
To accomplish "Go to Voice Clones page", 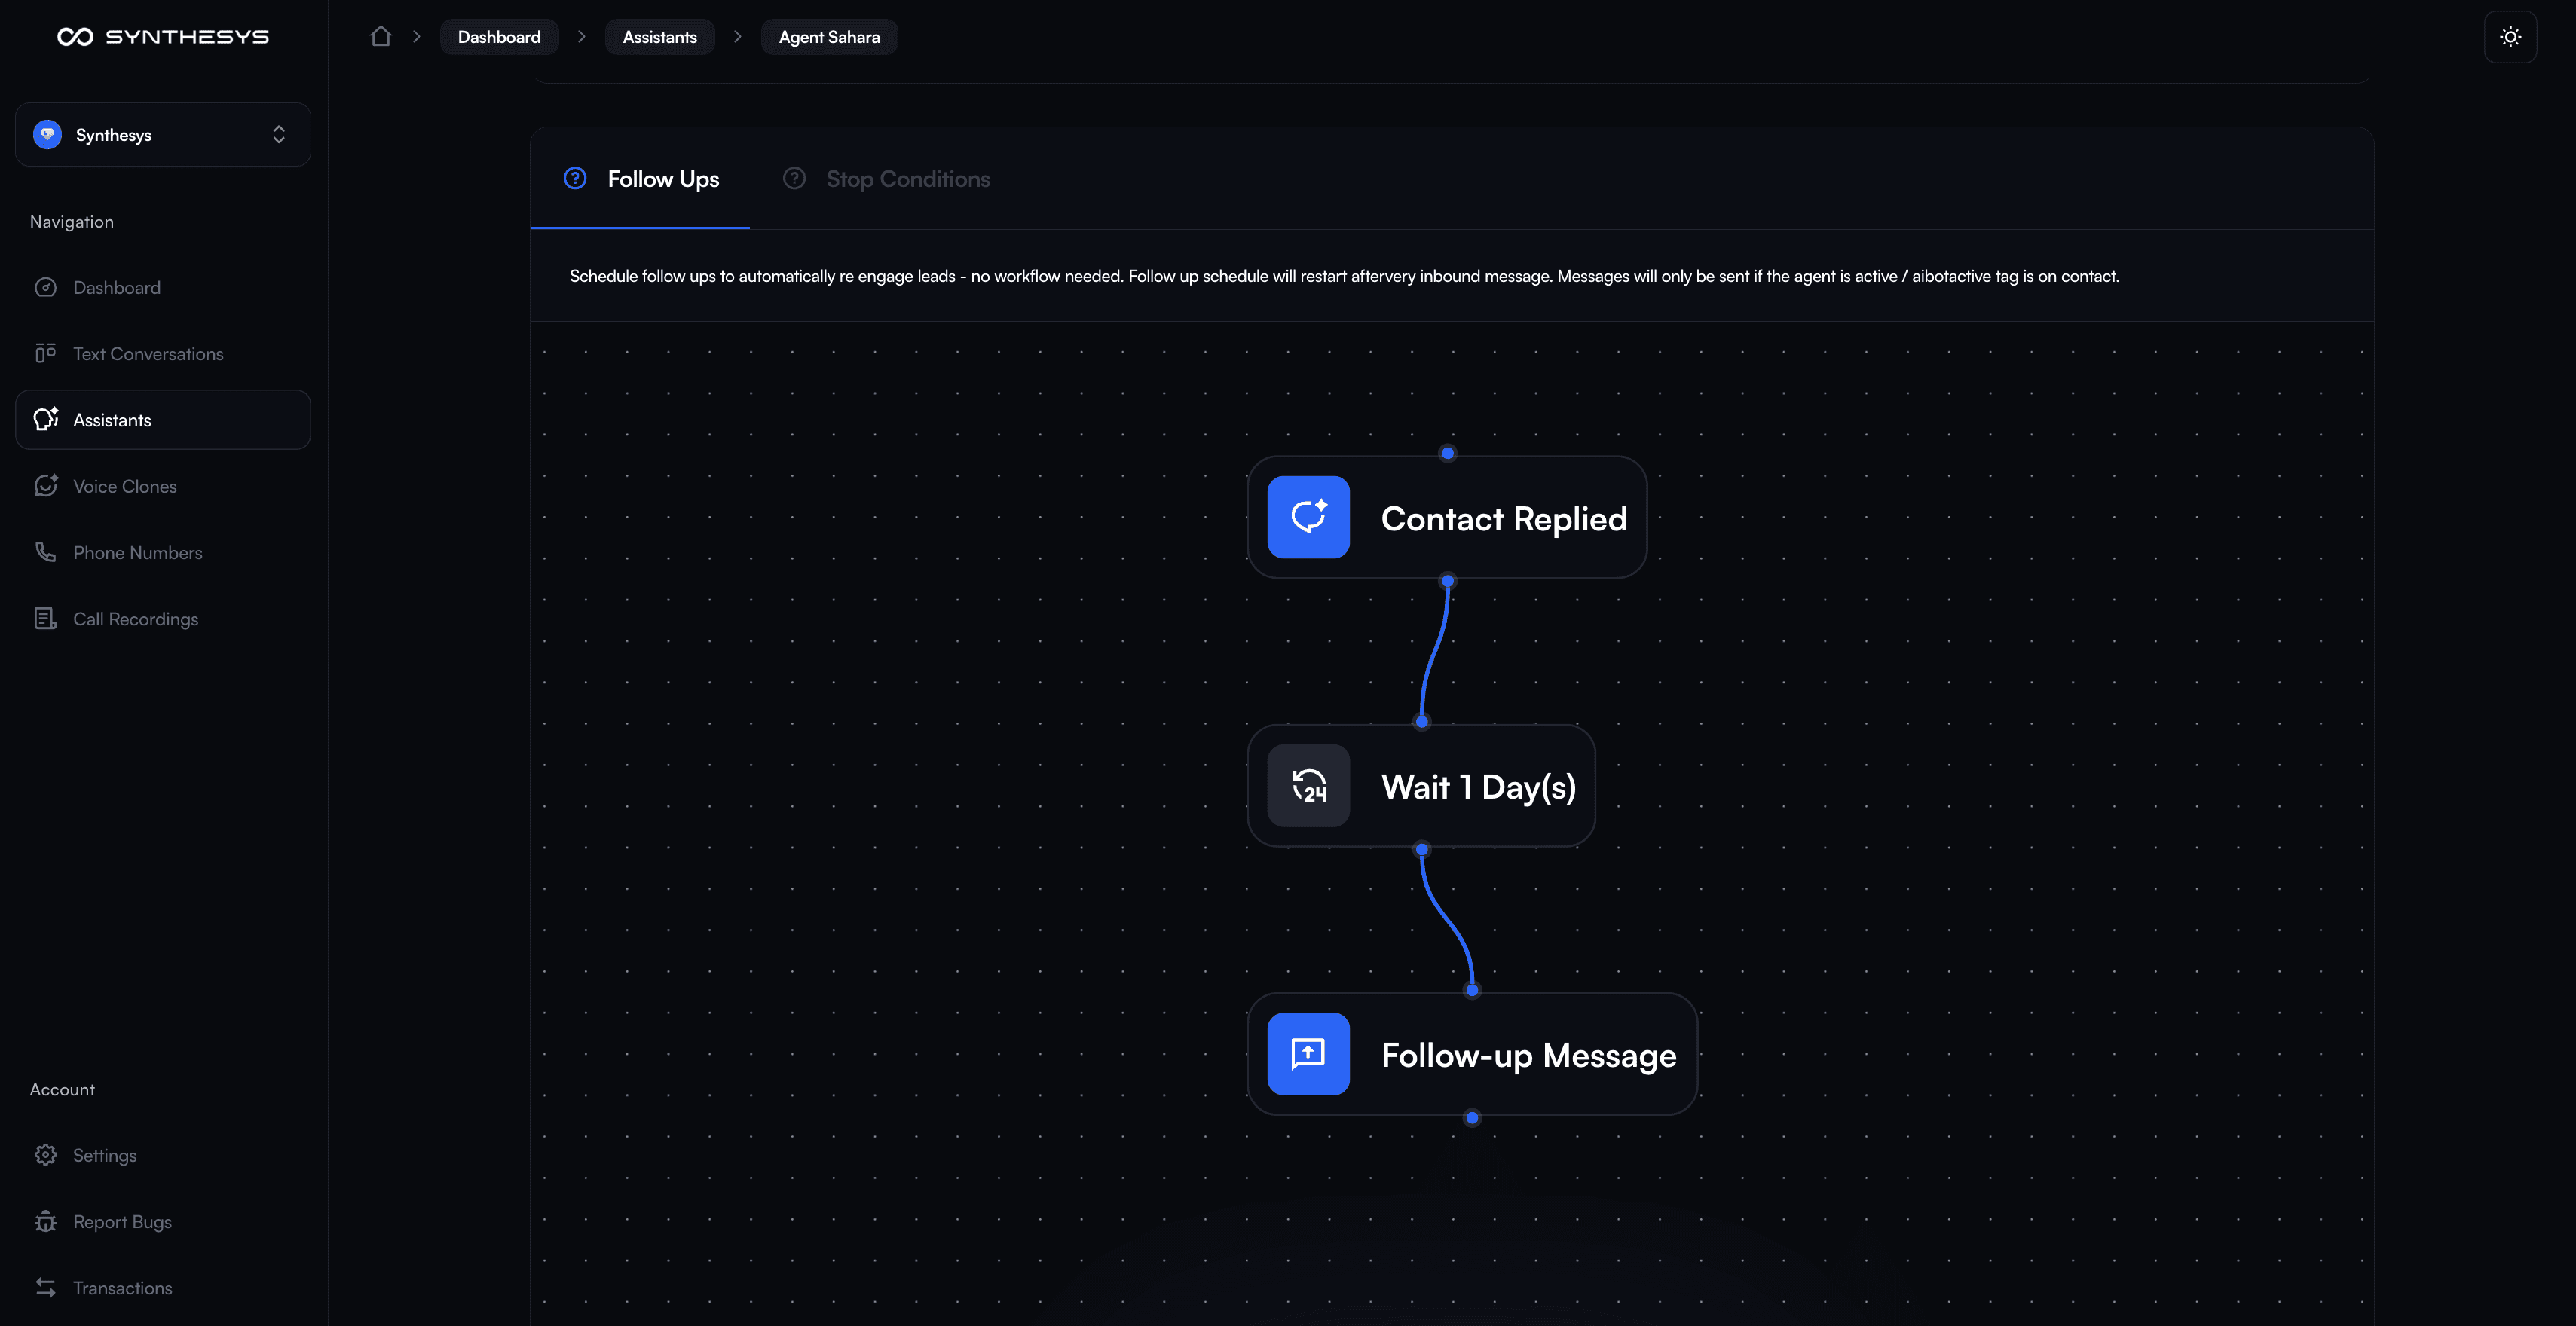I will [x=125, y=487].
